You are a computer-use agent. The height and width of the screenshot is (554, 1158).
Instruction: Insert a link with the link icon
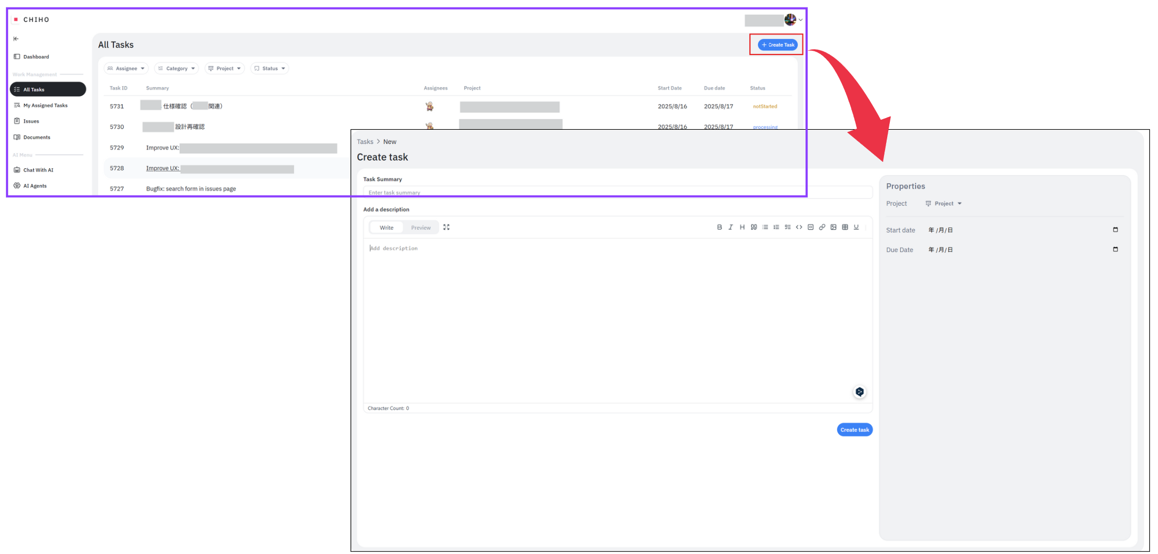click(x=822, y=228)
